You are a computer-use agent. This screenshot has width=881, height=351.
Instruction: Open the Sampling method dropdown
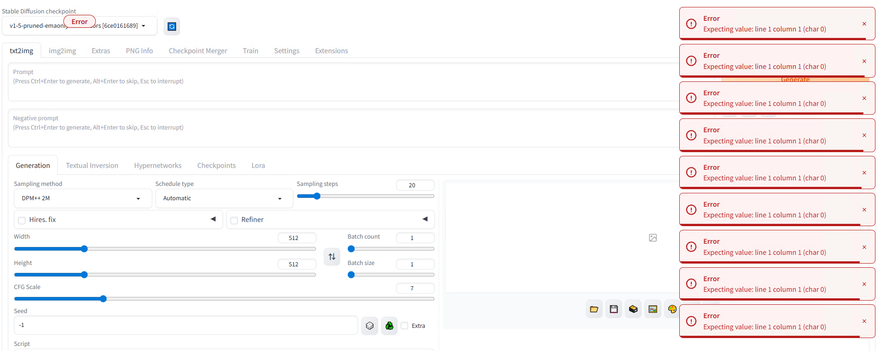coord(82,198)
